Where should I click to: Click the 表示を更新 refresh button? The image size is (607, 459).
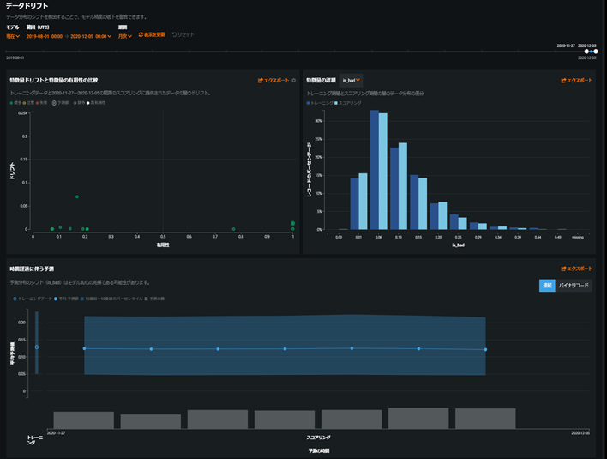coord(152,34)
